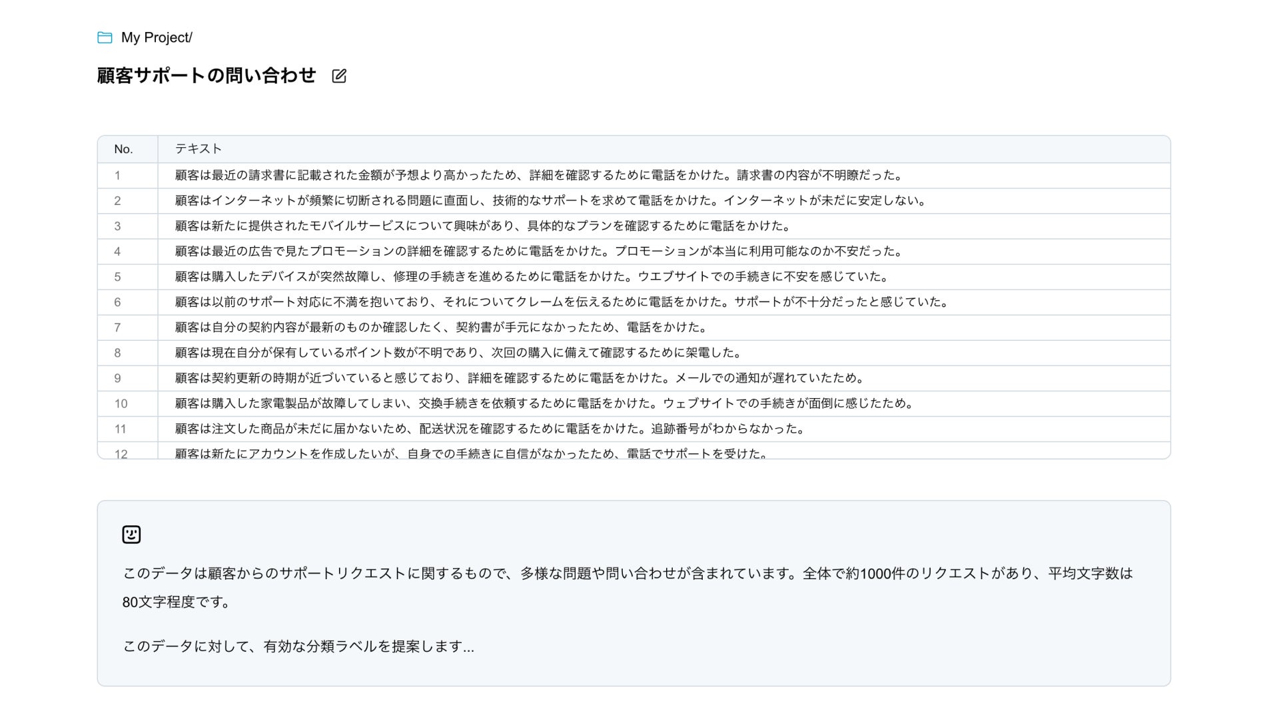
Task: Select row 4 about プロモーション details
Action: (538, 252)
